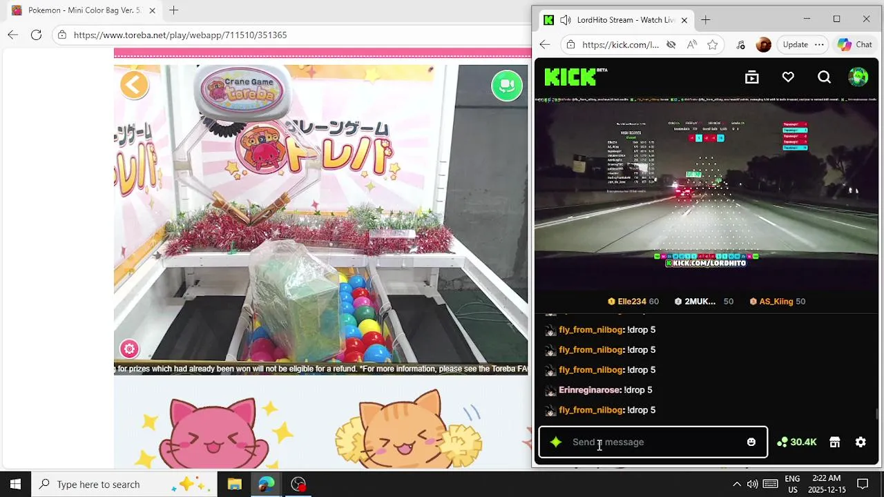Open a new tab in Kick window

705,20
